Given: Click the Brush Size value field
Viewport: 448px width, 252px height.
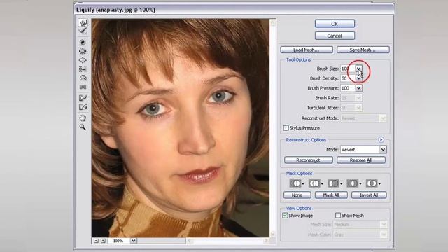Looking at the screenshot, I should (348, 69).
